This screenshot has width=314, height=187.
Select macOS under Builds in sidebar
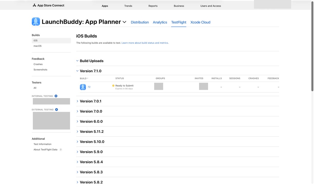(x=37, y=46)
